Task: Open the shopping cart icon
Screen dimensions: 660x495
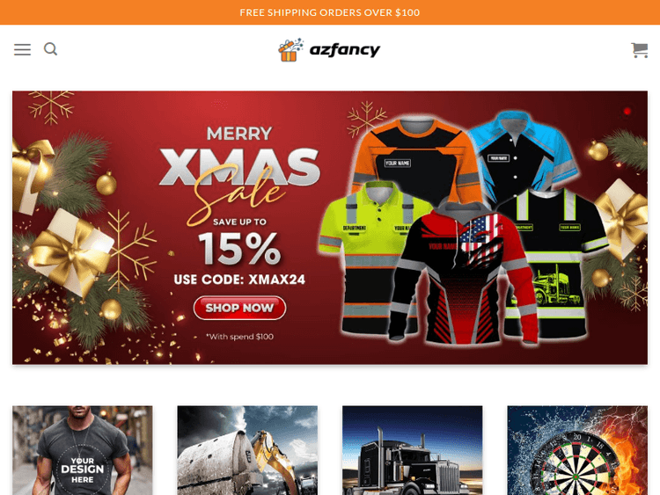Action: click(x=640, y=50)
